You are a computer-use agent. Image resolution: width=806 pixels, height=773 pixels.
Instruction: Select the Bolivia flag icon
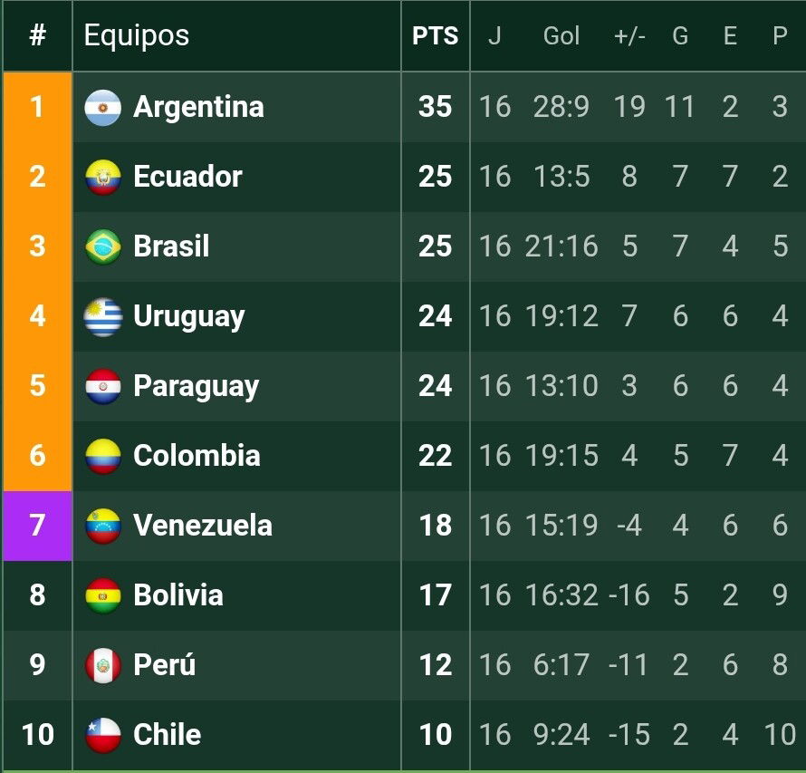(x=103, y=595)
